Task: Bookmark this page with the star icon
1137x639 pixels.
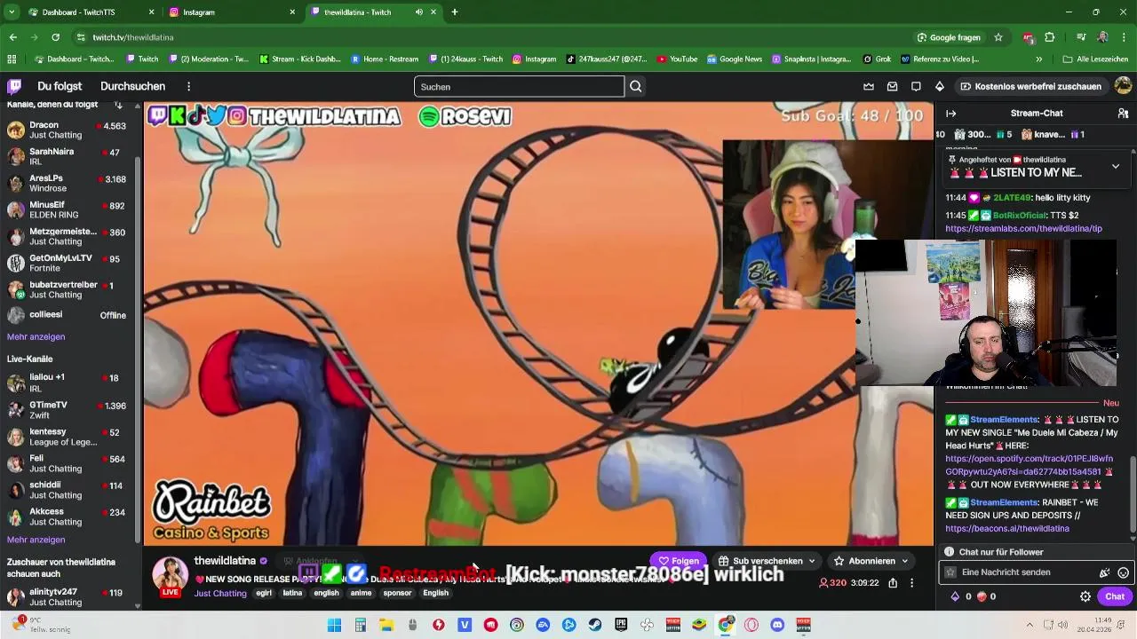Action: 998,37
